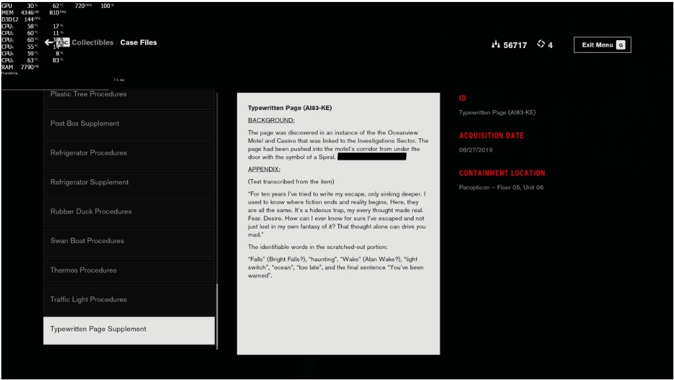This screenshot has width=674, height=380.
Task: Open Thermos Procedures case file
Action: tap(129, 270)
